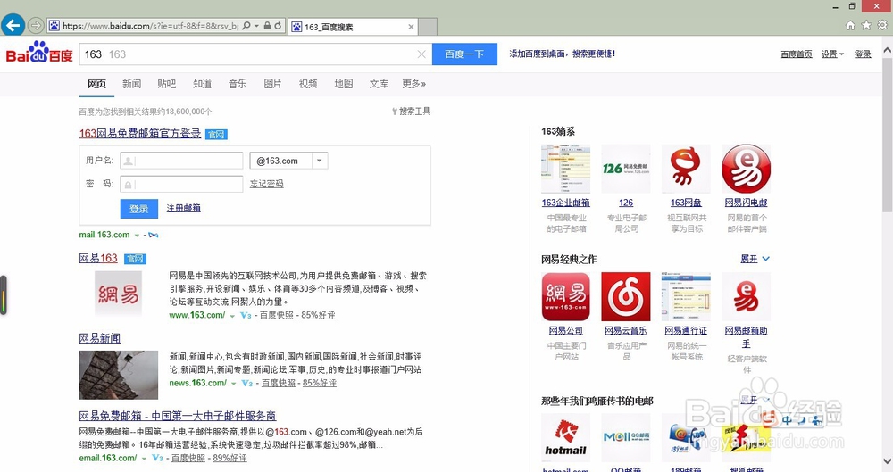The height and width of the screenshot is (472, 893).
Task: Open 163企业邮箱 thumbnail icon
Action: (x=565, y=169)
